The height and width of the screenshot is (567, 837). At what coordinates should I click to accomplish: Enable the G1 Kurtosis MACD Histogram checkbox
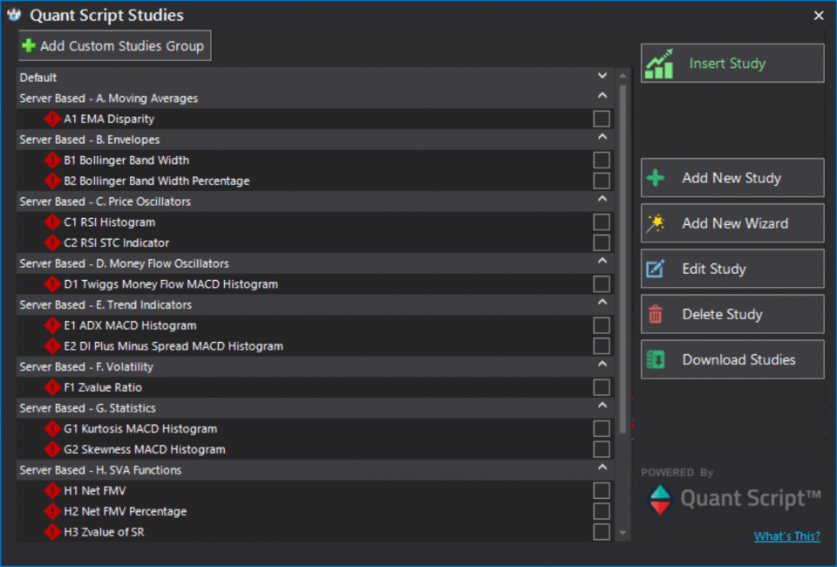602,428
